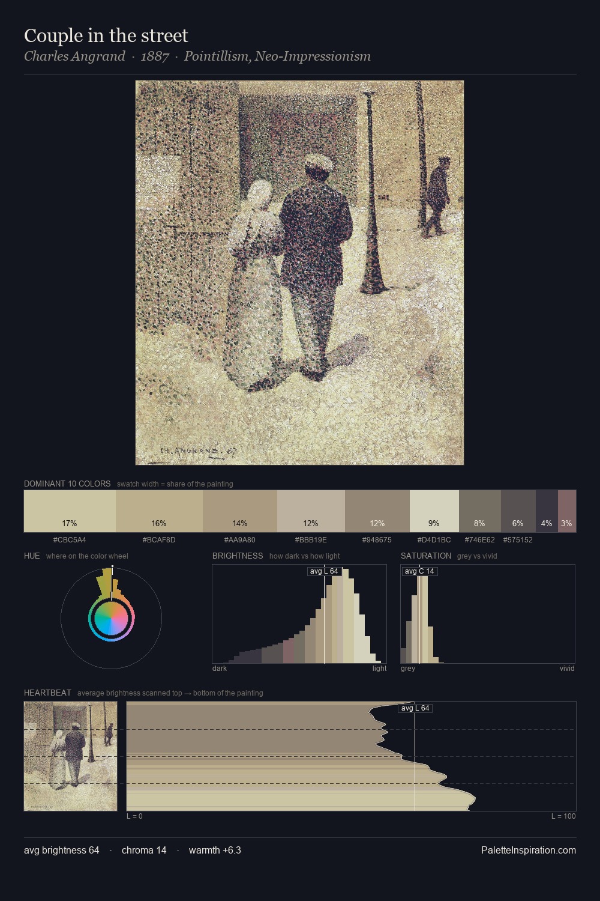Click the hue color wheel chart
Screen dimensions: 600x901
click(x=111, y=617)
